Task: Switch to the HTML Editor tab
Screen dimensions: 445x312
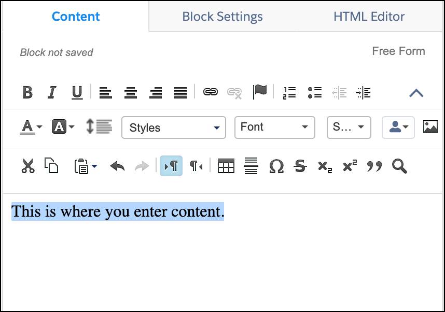Action: point(369,17)
